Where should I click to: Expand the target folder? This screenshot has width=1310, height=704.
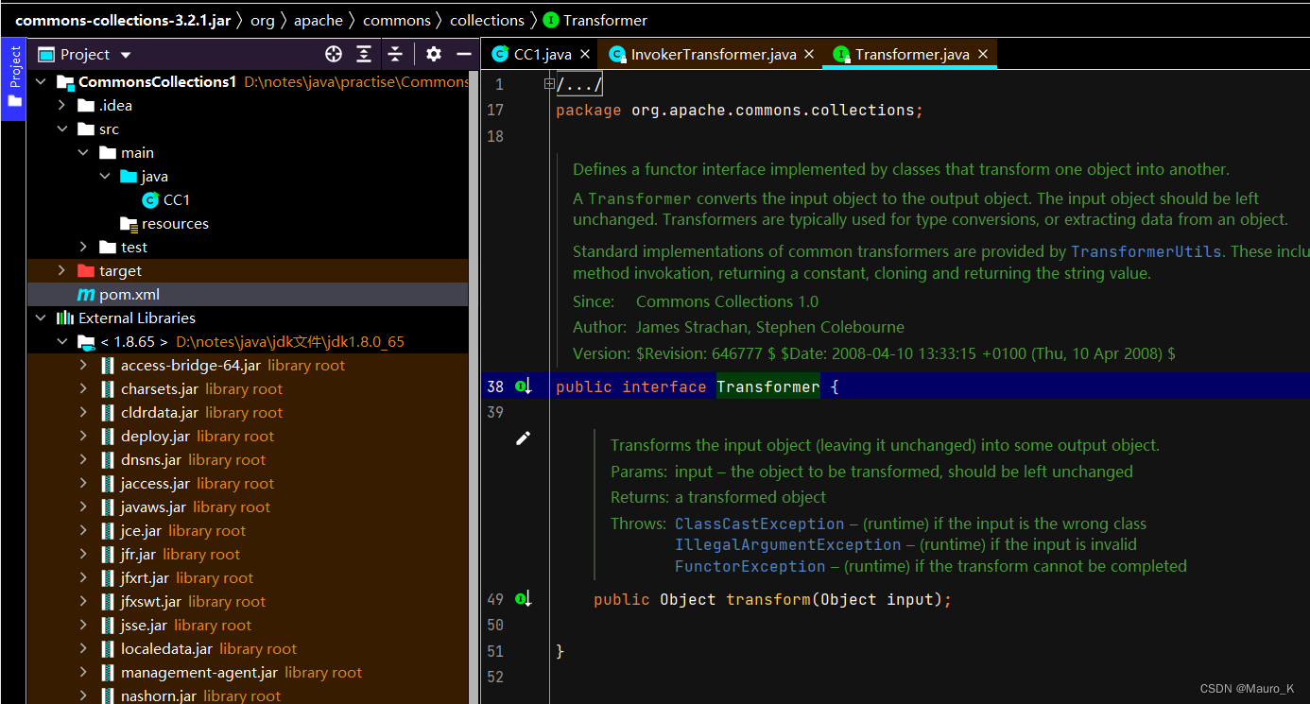pyautogui.click(x=61, y=271)
